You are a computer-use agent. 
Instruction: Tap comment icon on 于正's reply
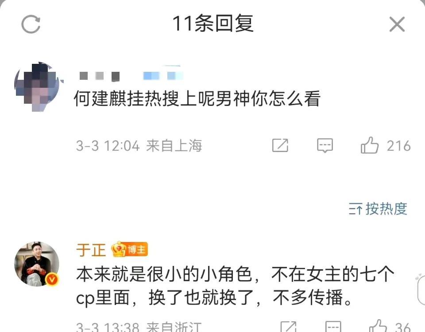333,326
